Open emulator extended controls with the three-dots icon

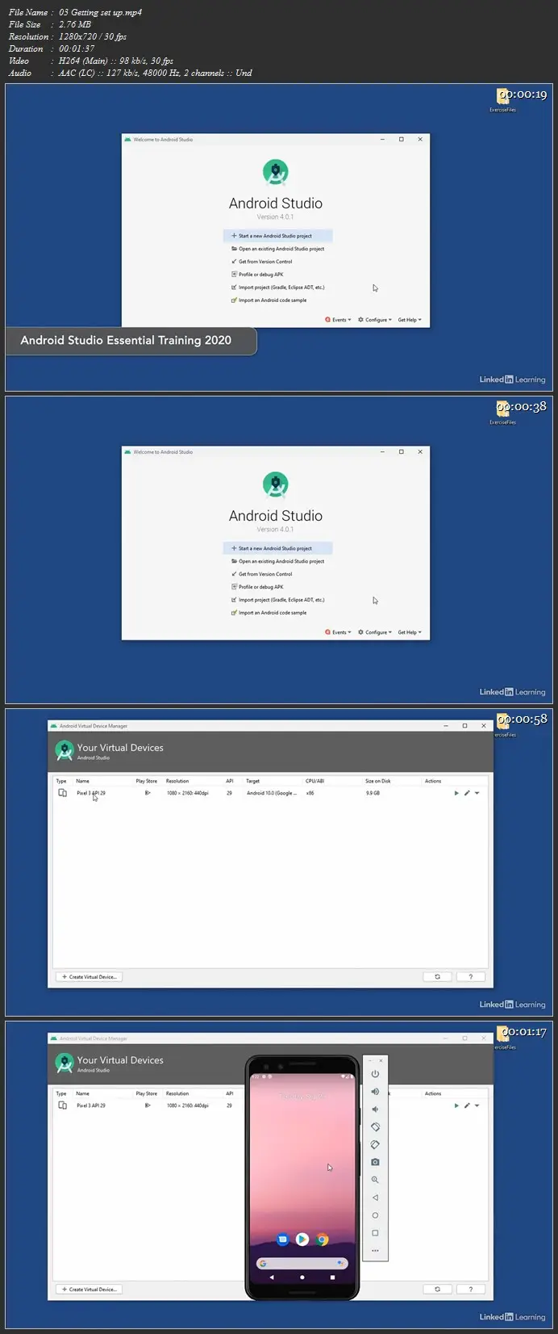[375, 1251]
